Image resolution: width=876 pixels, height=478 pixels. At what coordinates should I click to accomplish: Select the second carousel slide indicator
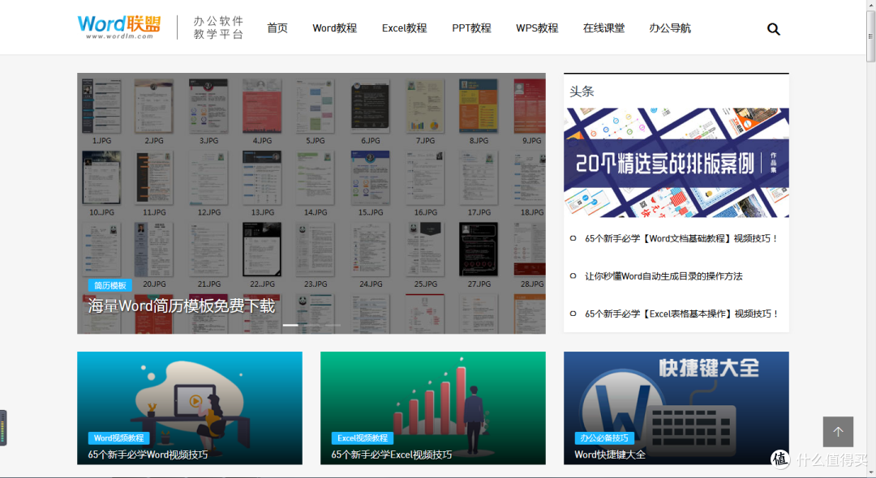click(311, 325)
